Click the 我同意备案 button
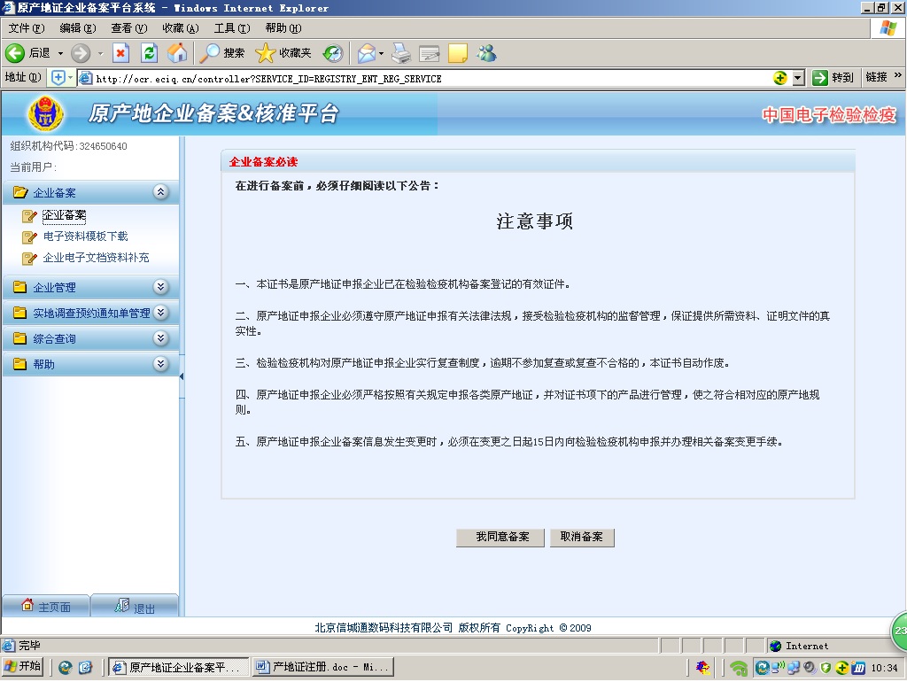The image size is (907, 682). point(500,537)
